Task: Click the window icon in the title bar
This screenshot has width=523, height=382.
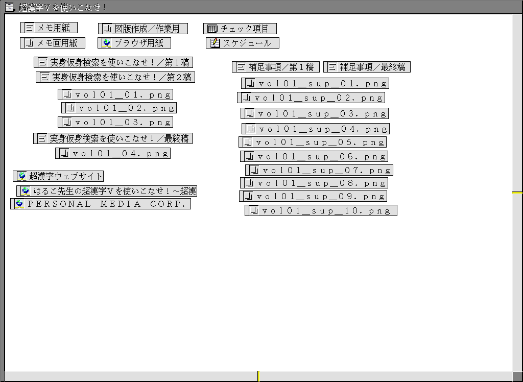Action: [x=9, y=7]
